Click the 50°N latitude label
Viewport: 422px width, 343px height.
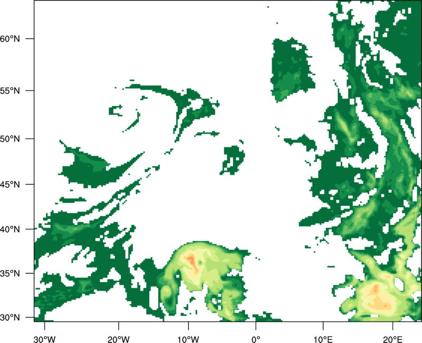[10, 139]
